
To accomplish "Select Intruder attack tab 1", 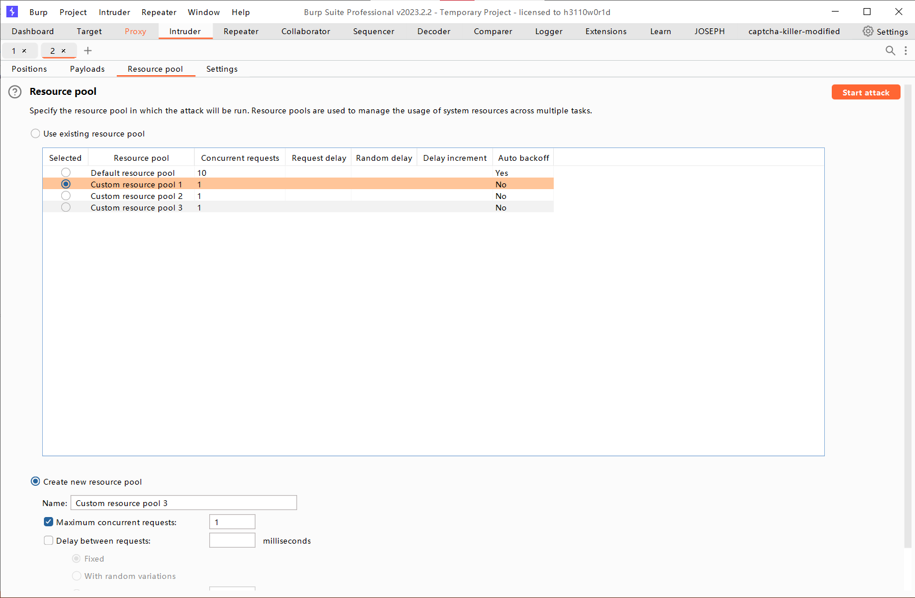I will pyautogui.click(x=14, y=51).
